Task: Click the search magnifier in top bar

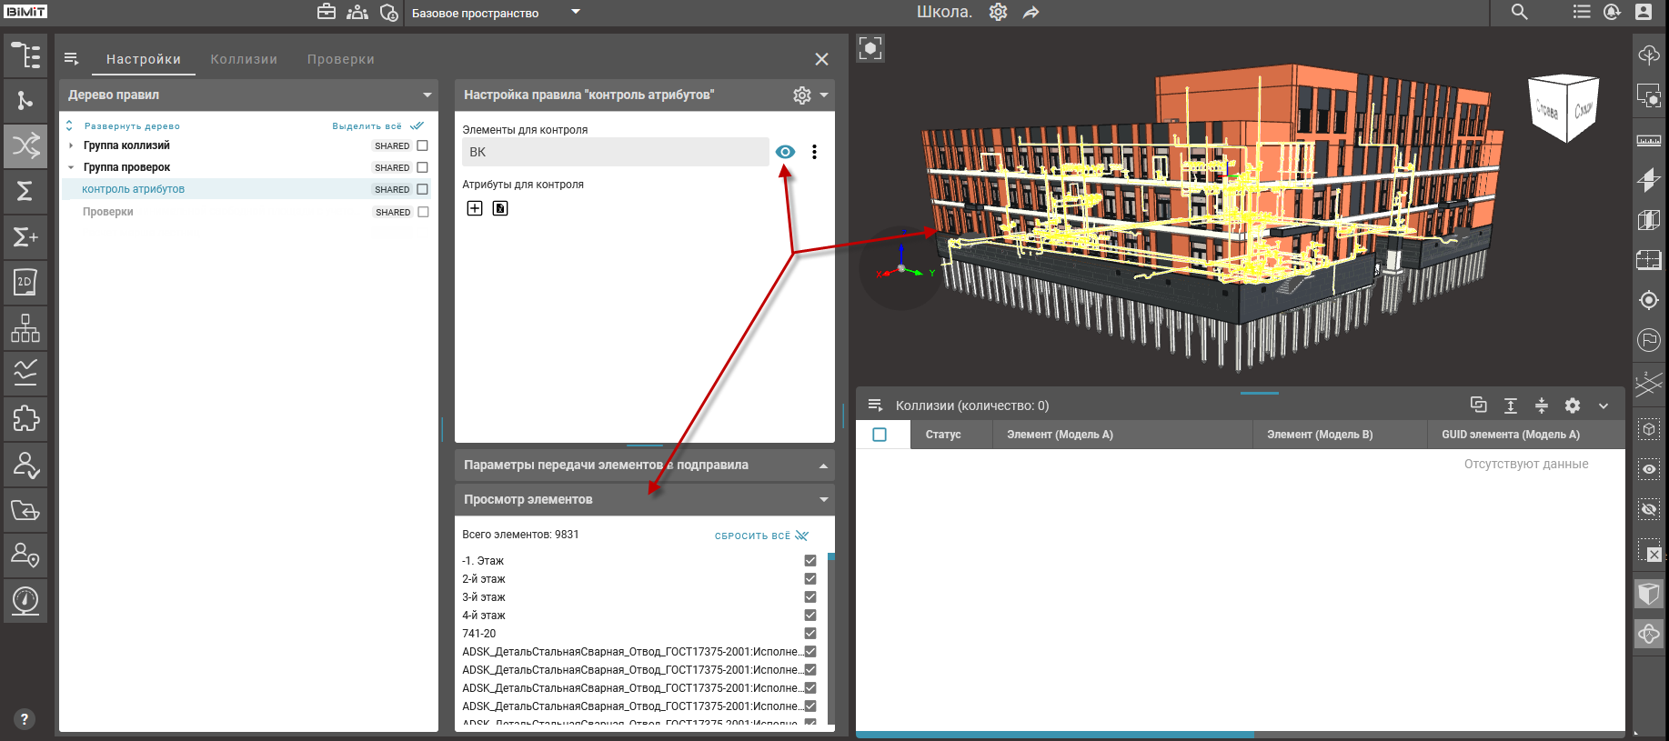Action: 1519,12
